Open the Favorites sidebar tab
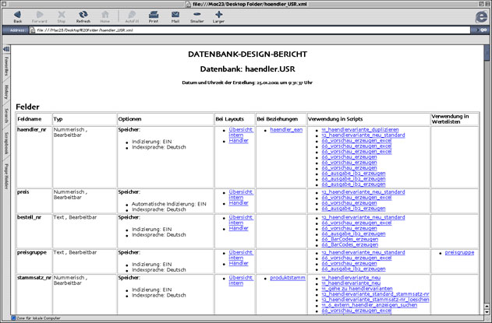The height and width of the screenshot is (323, 492). click(6, 66)
